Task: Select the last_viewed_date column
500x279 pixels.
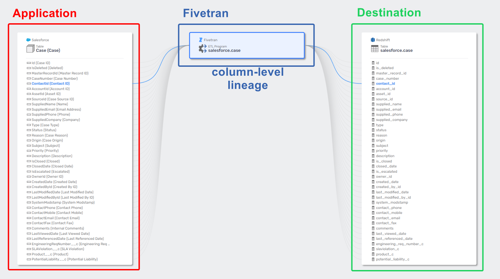Action: [391, 234]
